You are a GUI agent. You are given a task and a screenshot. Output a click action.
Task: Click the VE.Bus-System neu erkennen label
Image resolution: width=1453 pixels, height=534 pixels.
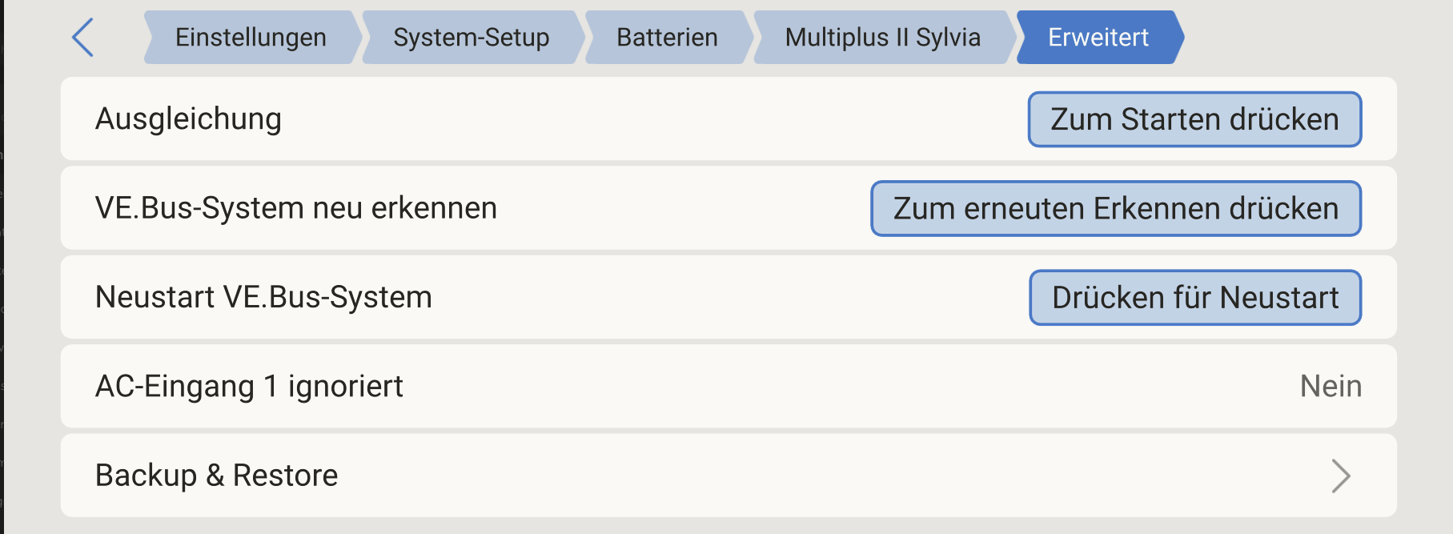click(295, 208)
